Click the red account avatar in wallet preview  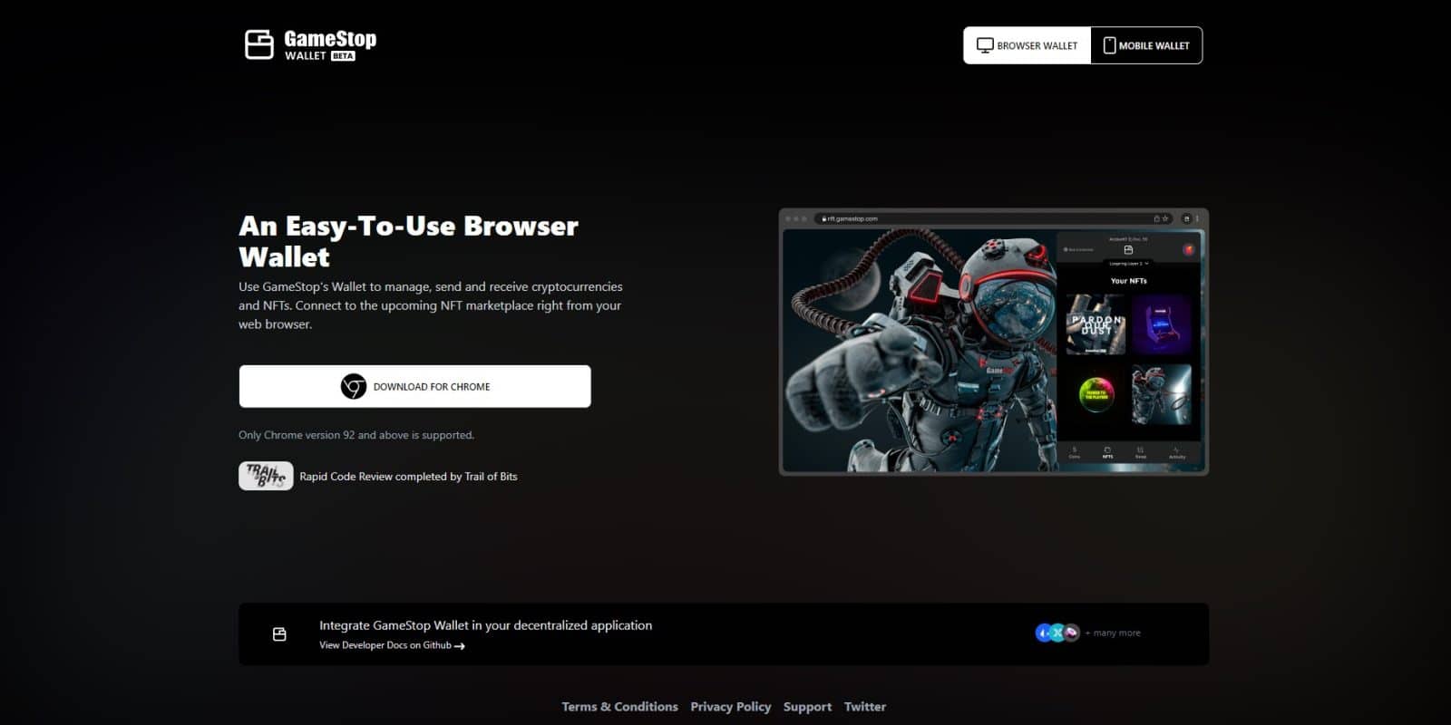tap(1188, 249)
